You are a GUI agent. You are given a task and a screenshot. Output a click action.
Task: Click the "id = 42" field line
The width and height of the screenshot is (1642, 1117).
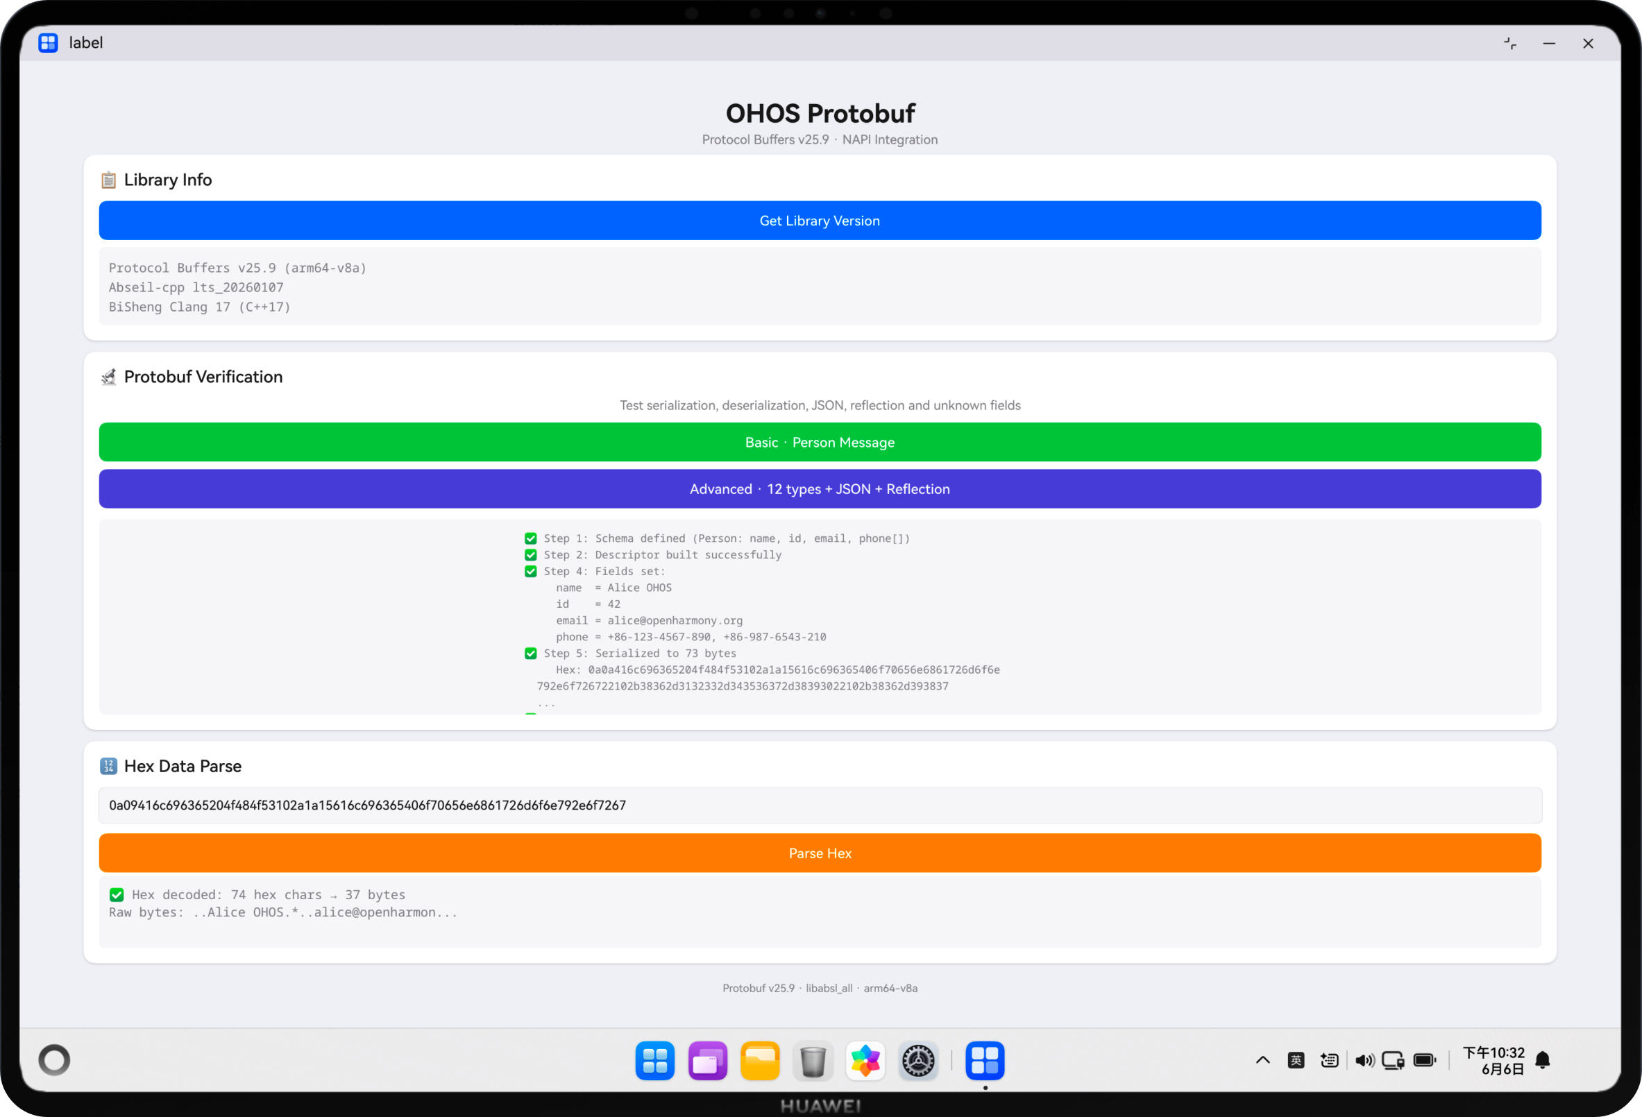(588, 604)
